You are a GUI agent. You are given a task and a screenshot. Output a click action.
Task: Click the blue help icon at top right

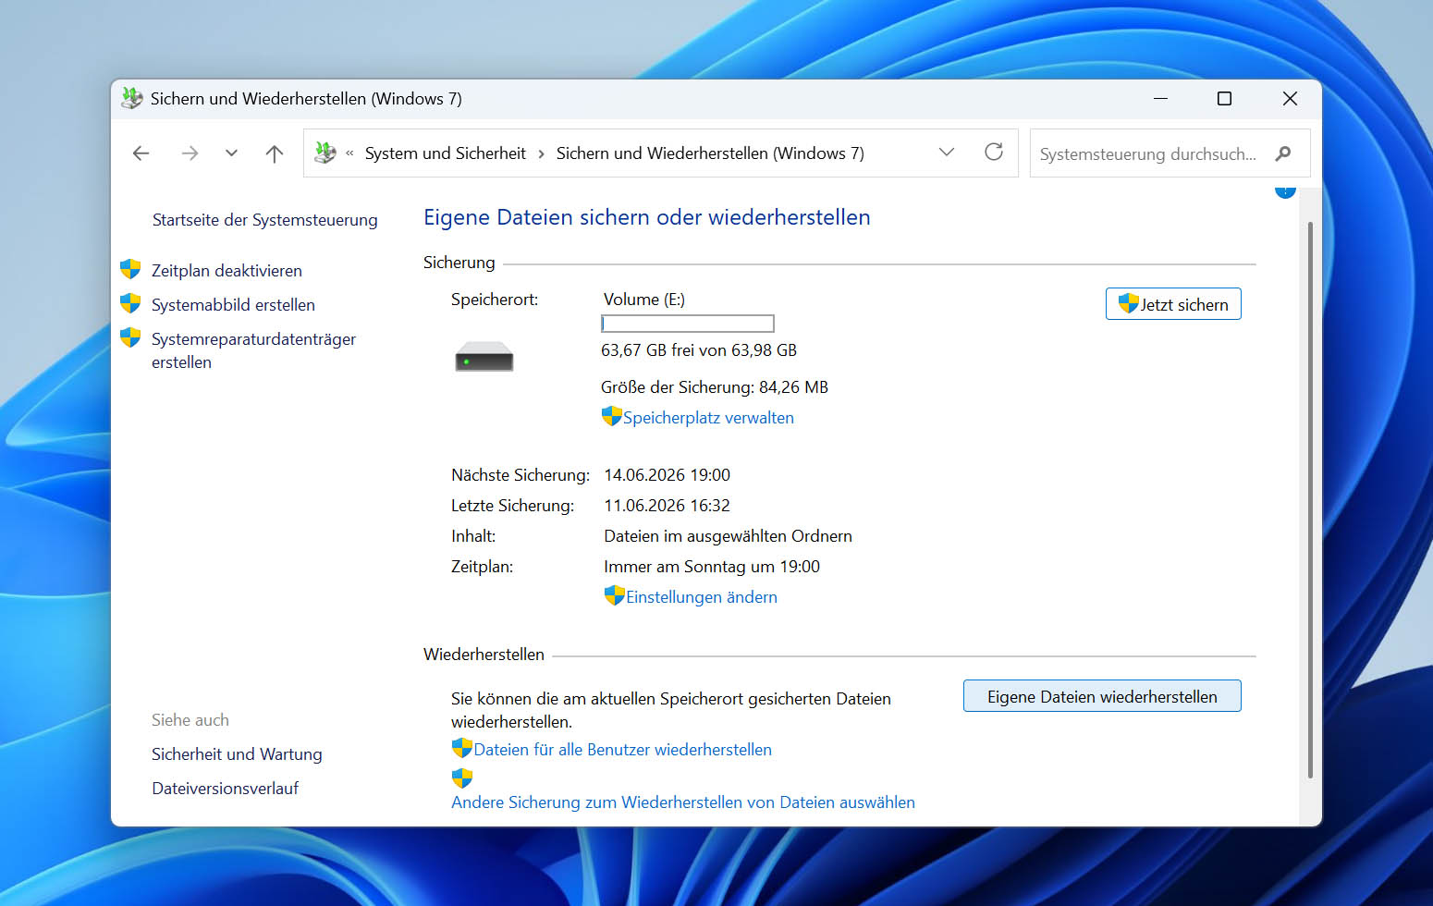point(1285,190)
